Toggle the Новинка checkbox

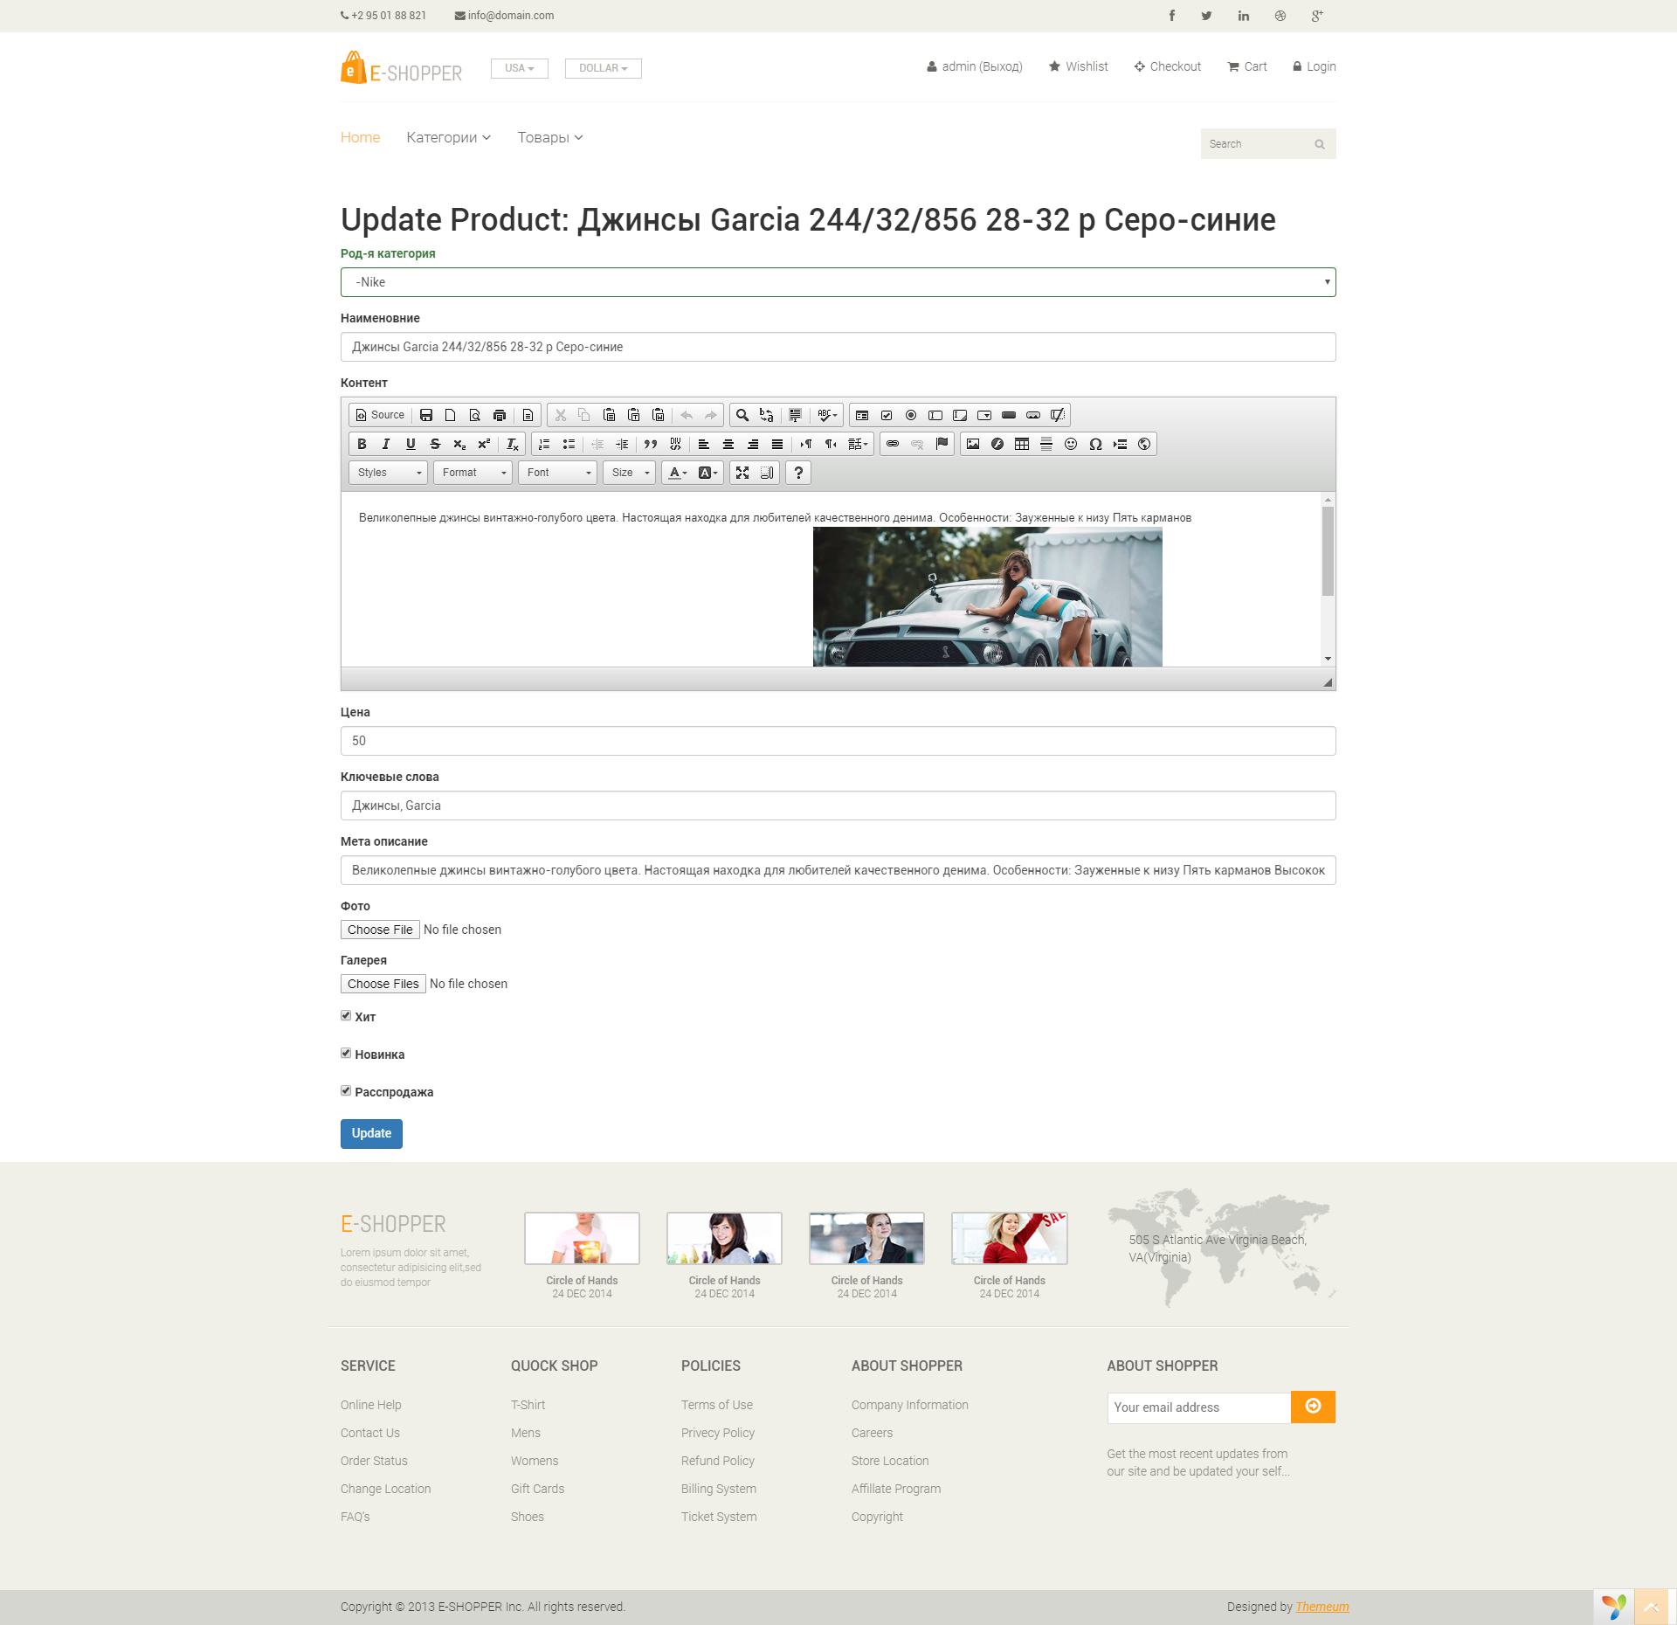pyautogui.click(x=346, y=1054)
